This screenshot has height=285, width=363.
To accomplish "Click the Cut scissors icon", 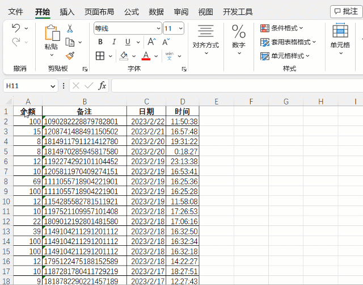I will click(x=70, y=28).
